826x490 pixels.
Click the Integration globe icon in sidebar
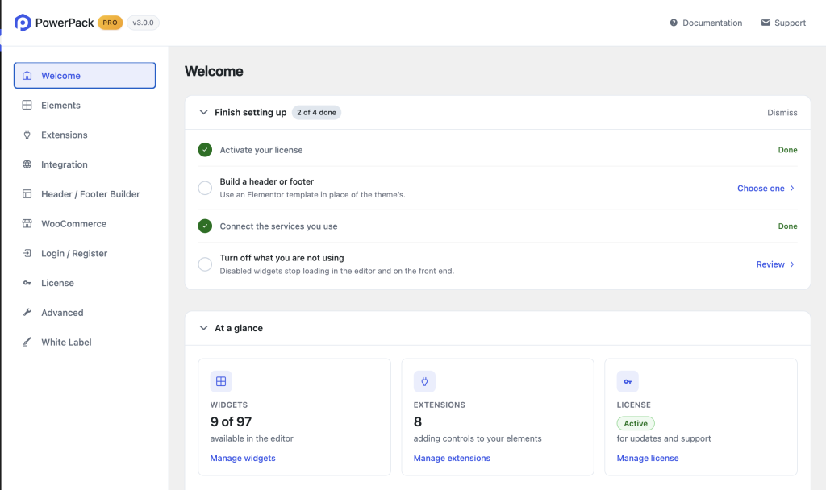point(27,164)
